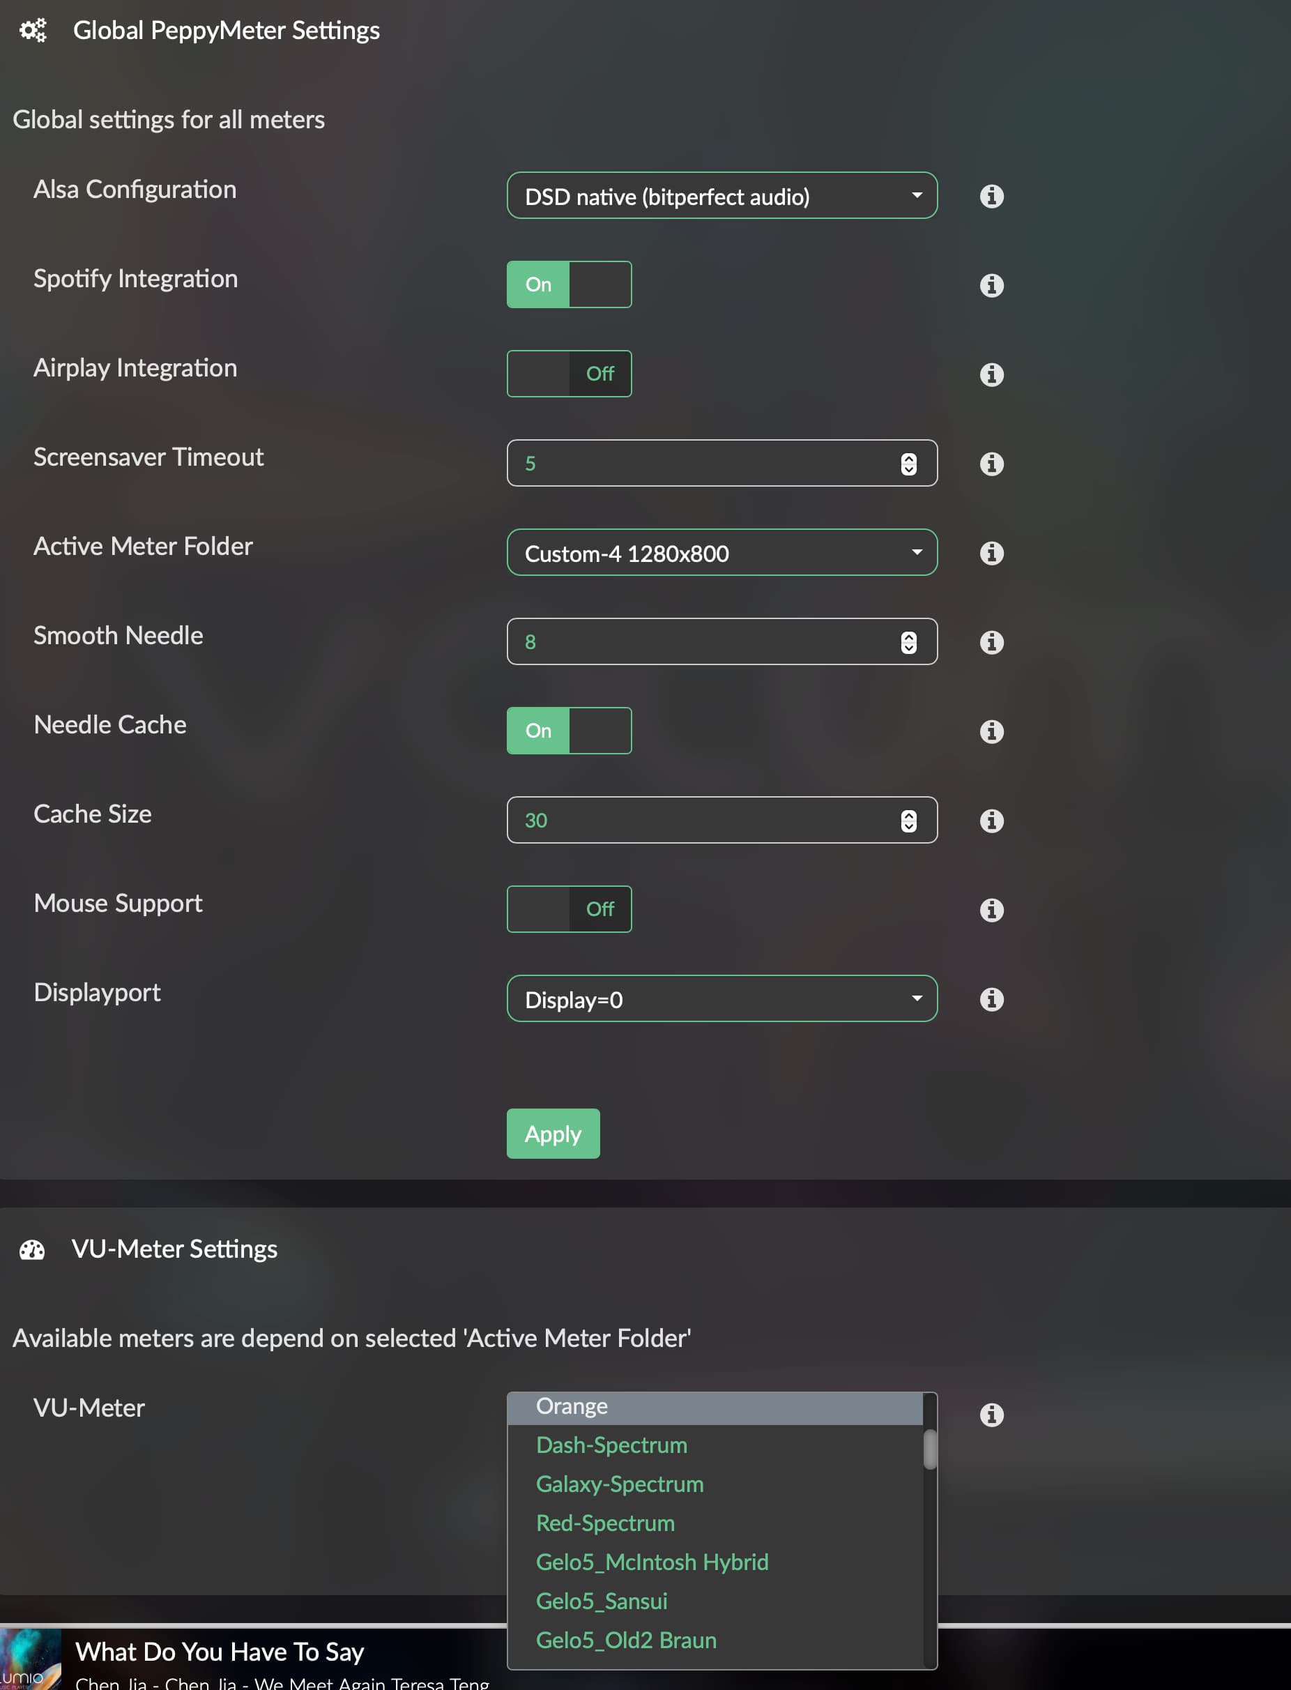1291x1690 pixels.
Task: Turn off Needle Cache toggle
Action: click(x=569, y=730)
